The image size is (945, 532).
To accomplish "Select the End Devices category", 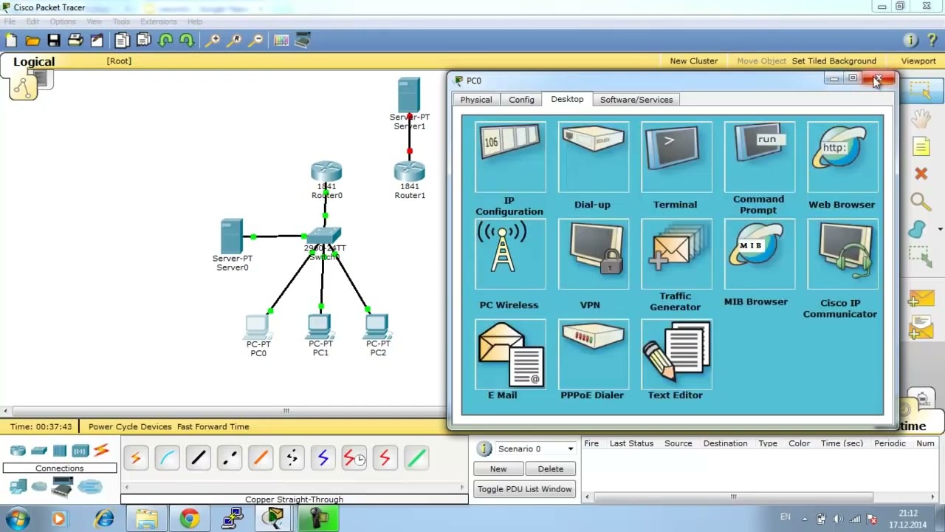I will [x=18, y=486].
